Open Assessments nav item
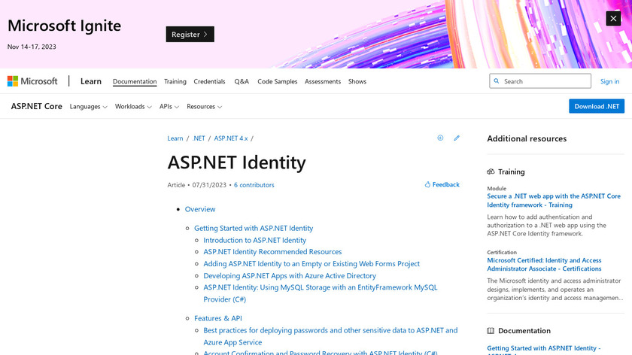 pos(323,81)
